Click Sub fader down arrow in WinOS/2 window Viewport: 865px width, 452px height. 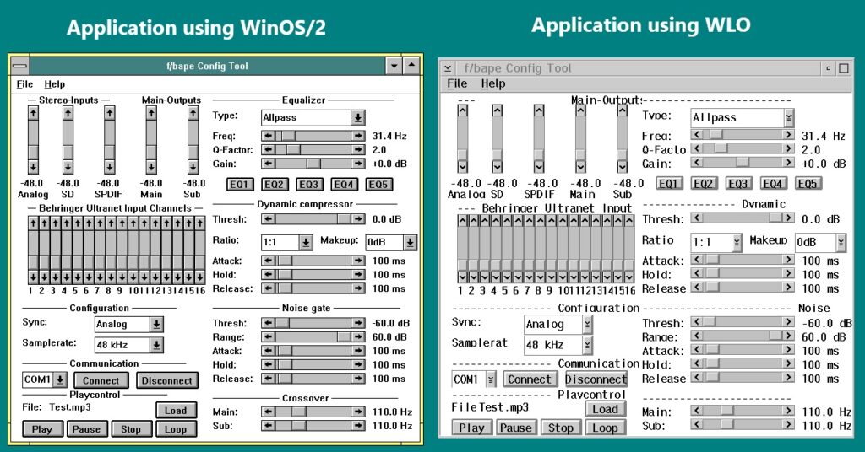coord(193,166)
